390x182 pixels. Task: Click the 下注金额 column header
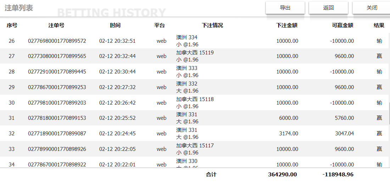coord(287,25)
